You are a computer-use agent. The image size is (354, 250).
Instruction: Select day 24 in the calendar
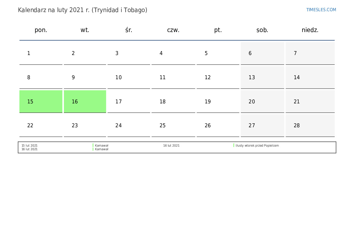[129, 125]
